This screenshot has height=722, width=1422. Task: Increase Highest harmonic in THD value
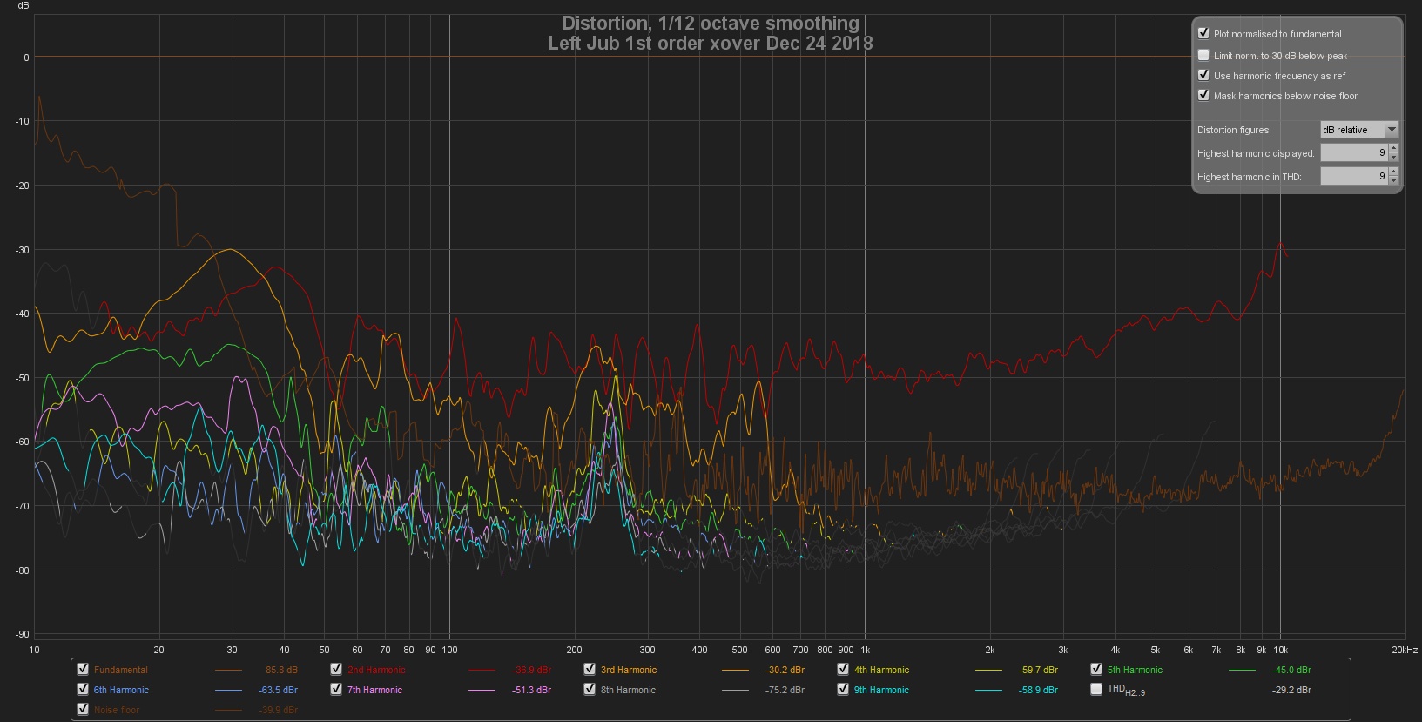[1393, 172]
